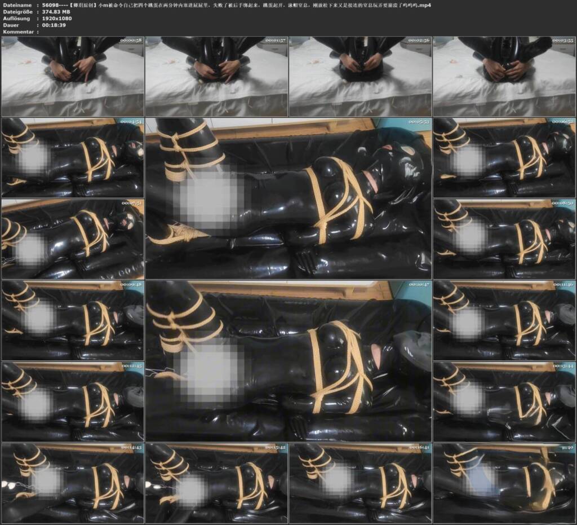Click the 374.83 MB file size value
The image size is (577, 525).
pyautogui.click(x=56, y=12)
